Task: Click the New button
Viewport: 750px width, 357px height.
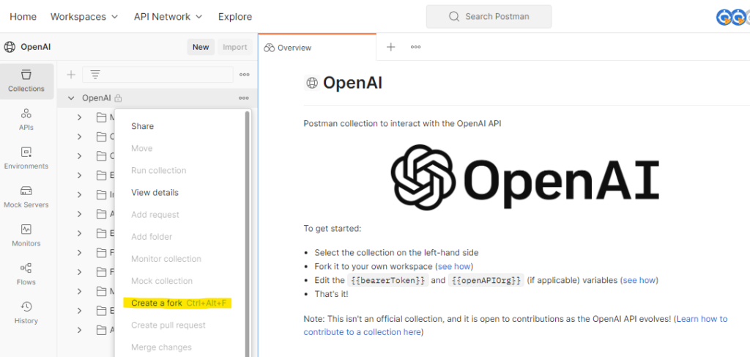Action: 201,47
